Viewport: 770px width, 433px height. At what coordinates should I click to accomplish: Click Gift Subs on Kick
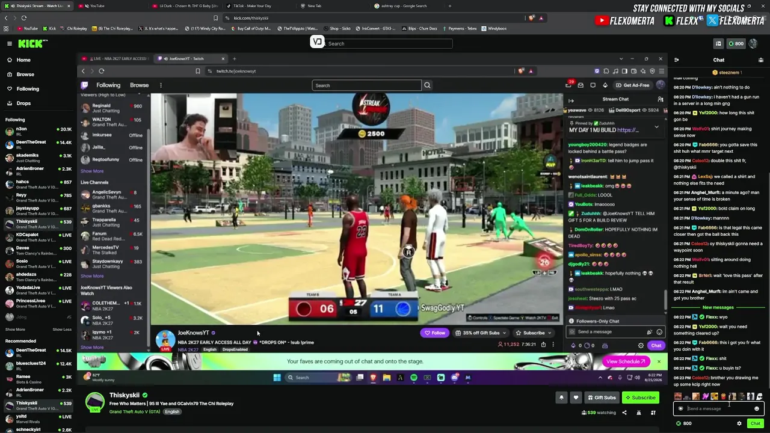(602, 398)
